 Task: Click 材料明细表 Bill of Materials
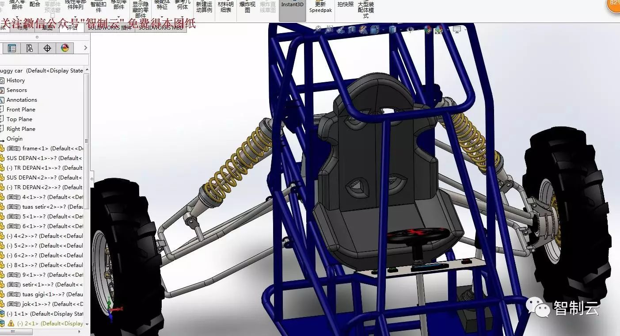pos(226,7)
